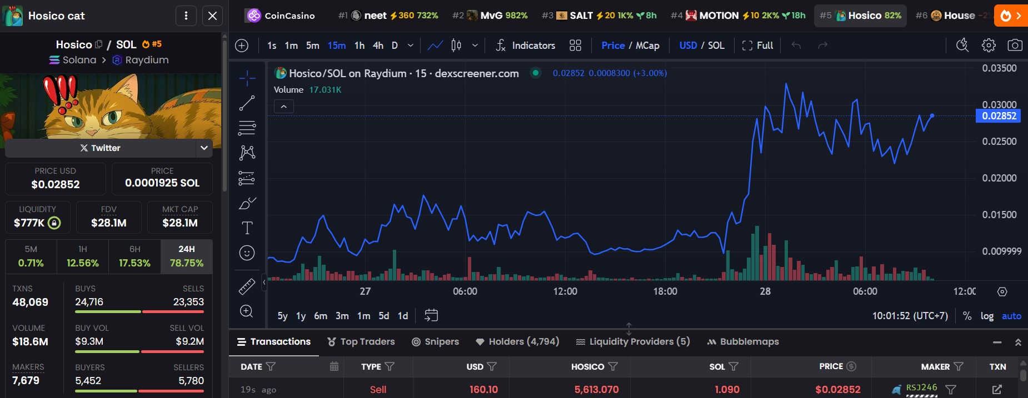Switch chart to MCap view

pyautogui.click(x=647, y=46)
